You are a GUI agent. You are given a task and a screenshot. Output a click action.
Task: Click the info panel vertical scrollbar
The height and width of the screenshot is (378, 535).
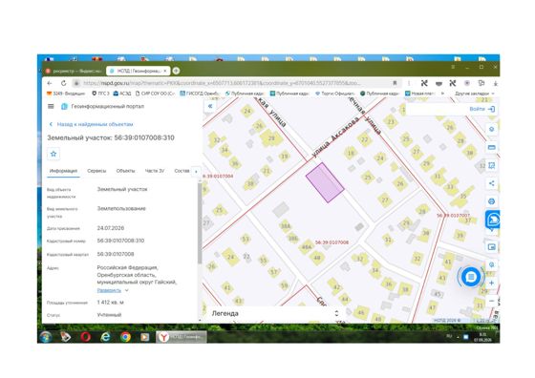point(200,223)
